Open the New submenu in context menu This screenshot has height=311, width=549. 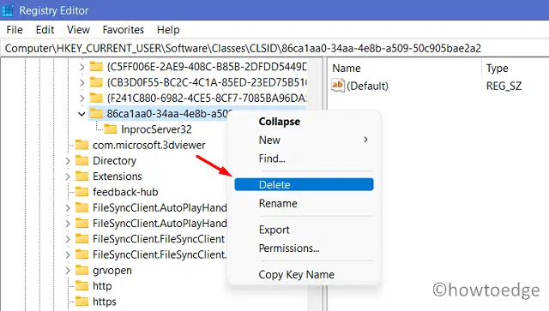(304, 140)
